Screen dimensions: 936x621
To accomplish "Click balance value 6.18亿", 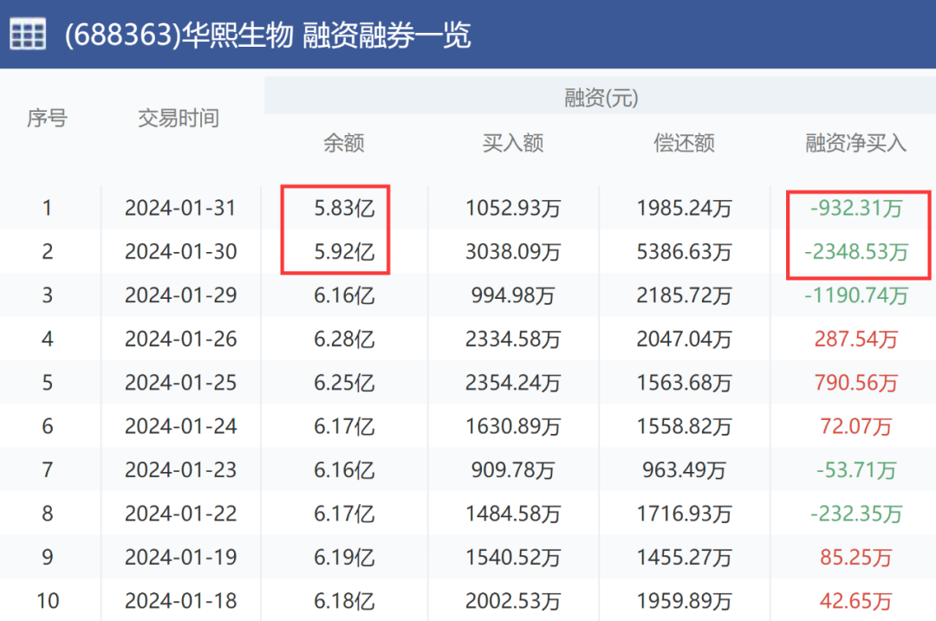I will [x=344, y=600].
